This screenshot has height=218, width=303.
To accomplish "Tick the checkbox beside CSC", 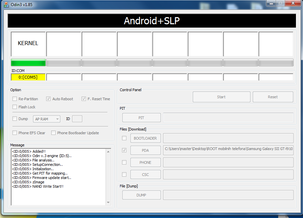I will click(124, 174).
